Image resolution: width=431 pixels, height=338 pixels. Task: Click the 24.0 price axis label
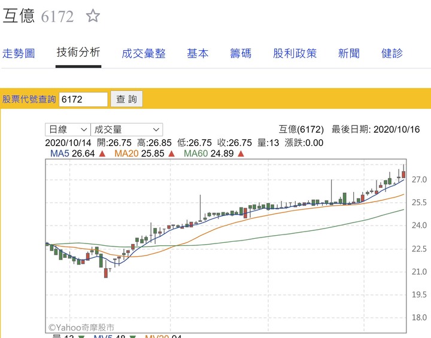pyautogui.click(x=419, y=226)
